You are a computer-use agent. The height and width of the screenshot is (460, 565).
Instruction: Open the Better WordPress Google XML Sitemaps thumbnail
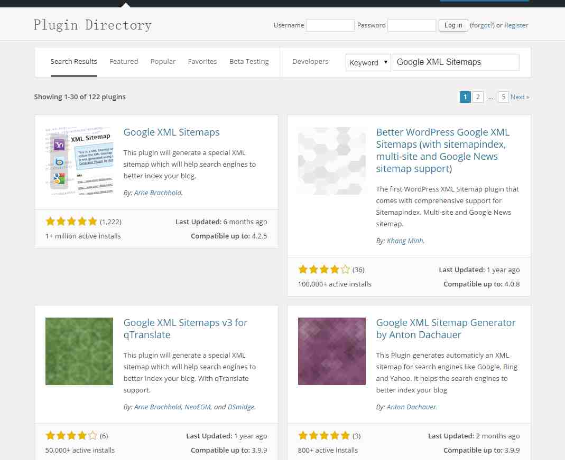click(332, 161)
